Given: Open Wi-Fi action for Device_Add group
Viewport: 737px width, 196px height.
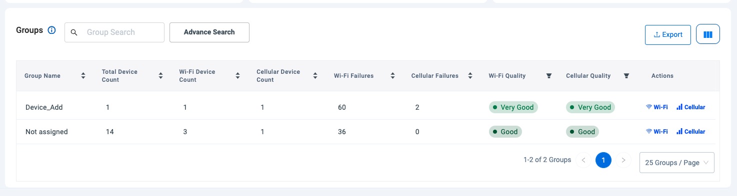Looking at the screenshot, I should pyautogui.click(x=657, y=107).
